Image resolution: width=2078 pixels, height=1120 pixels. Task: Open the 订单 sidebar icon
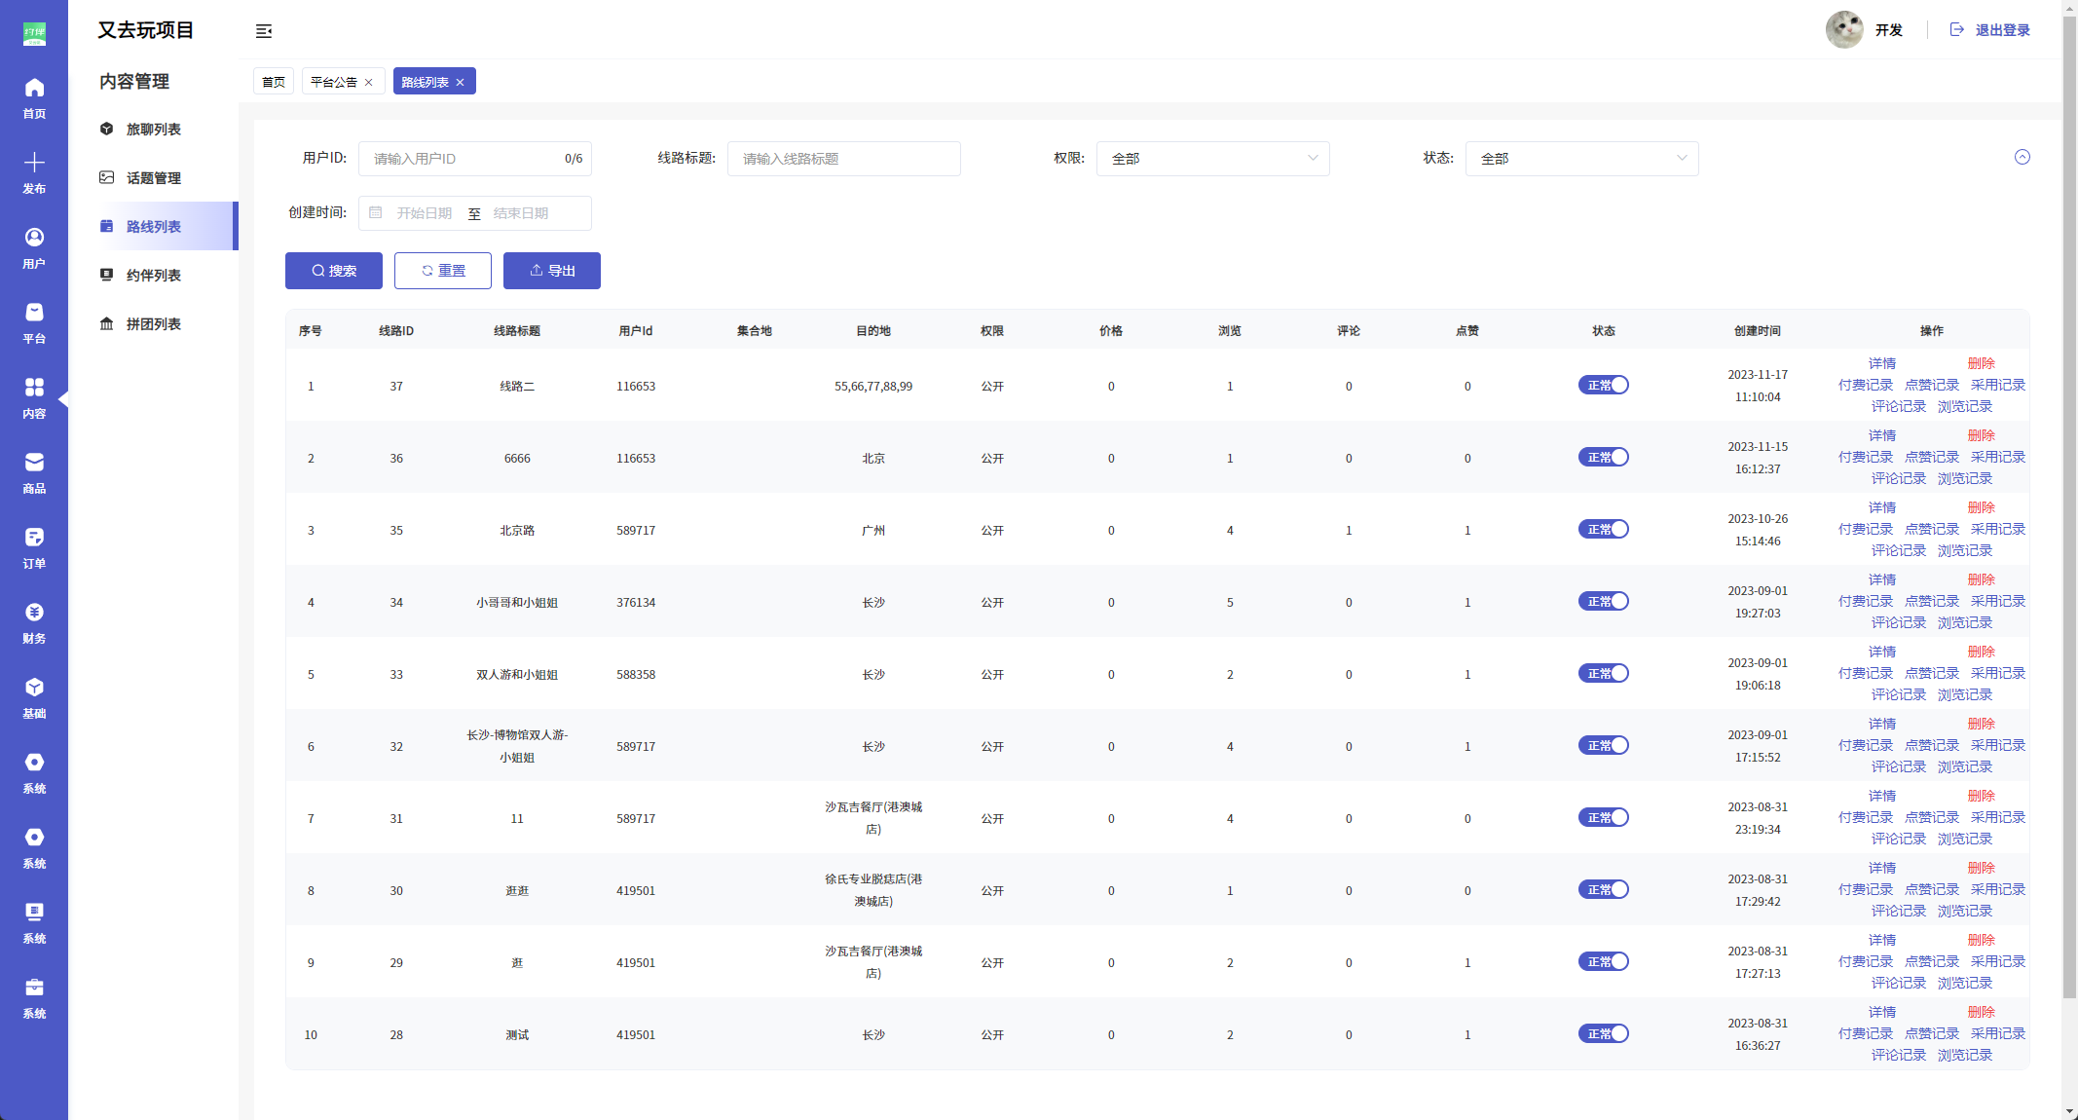(x=34, y=538)
